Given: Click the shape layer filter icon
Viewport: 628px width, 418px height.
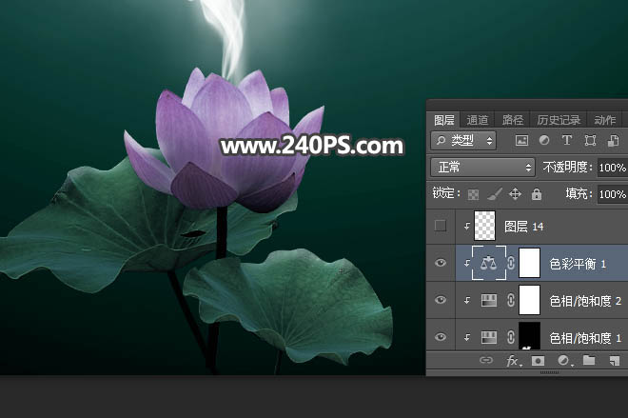Looking at the screenshot, I should (590, 140).
